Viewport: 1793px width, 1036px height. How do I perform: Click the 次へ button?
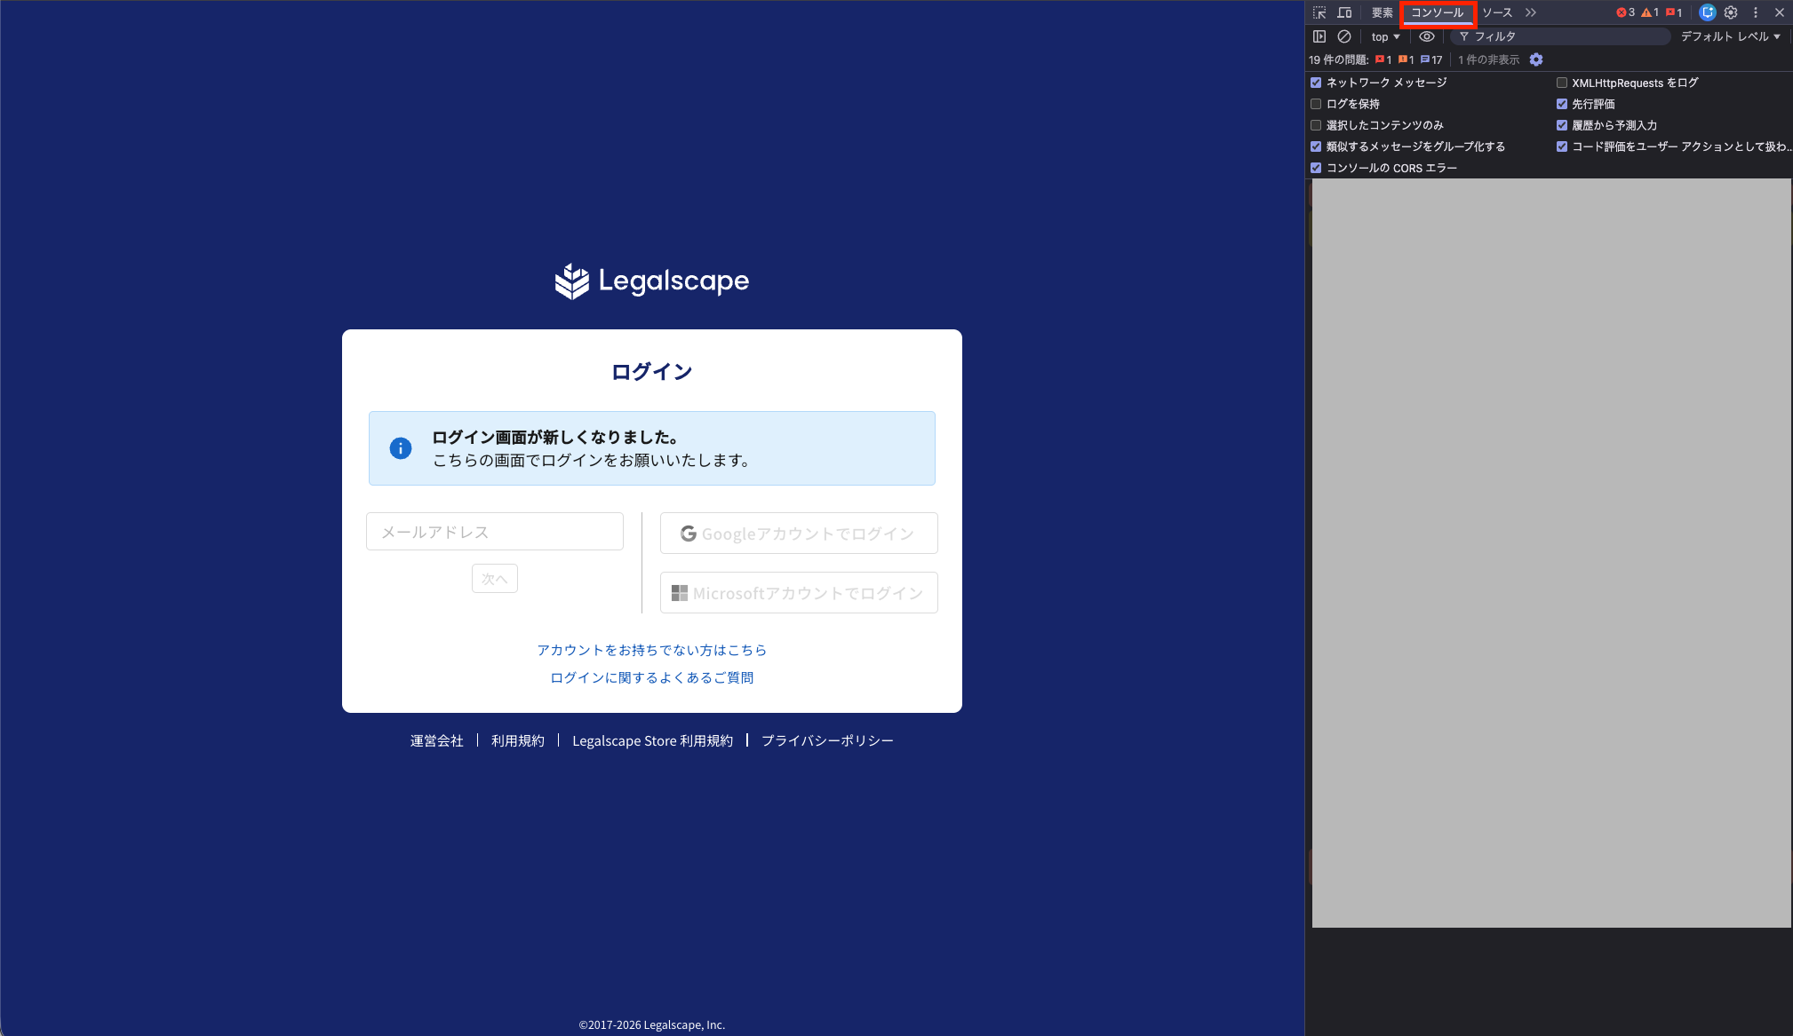pos(495,579)
